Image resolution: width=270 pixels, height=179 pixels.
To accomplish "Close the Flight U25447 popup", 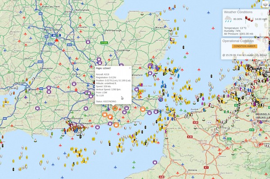I will [130, 68].
